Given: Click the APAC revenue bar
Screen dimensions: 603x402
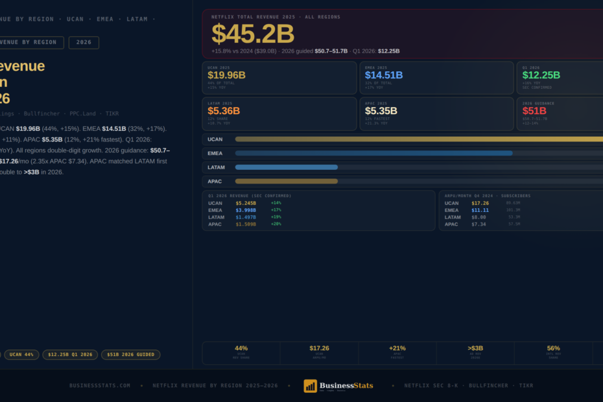Looking at the screenshot, I should pyautogui.click(x=287, y=181).
